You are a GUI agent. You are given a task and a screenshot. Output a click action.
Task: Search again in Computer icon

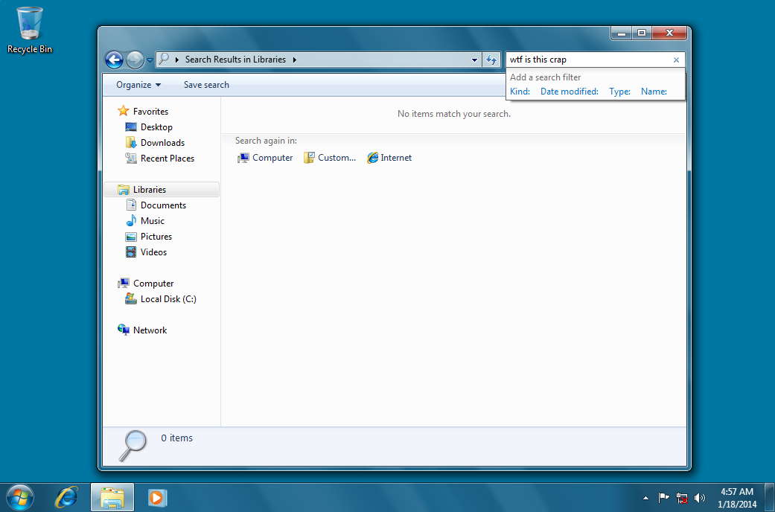tap(243, 158)
